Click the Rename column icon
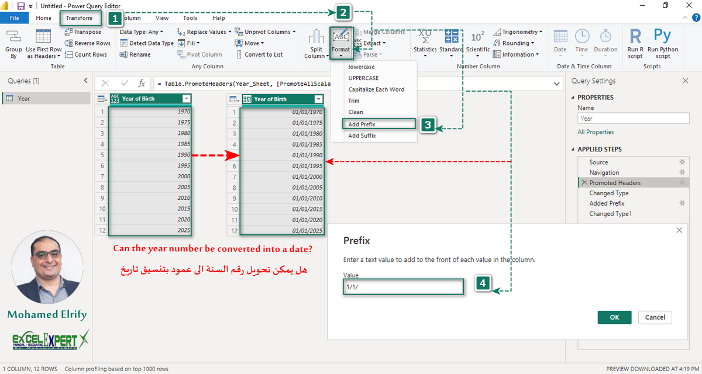The image size is (702, 374). pos(123,54)
